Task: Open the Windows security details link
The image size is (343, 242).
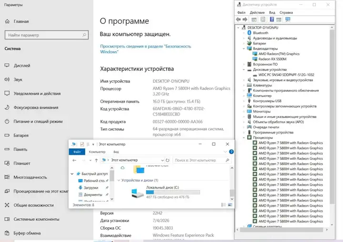Action: pos(145,49)
